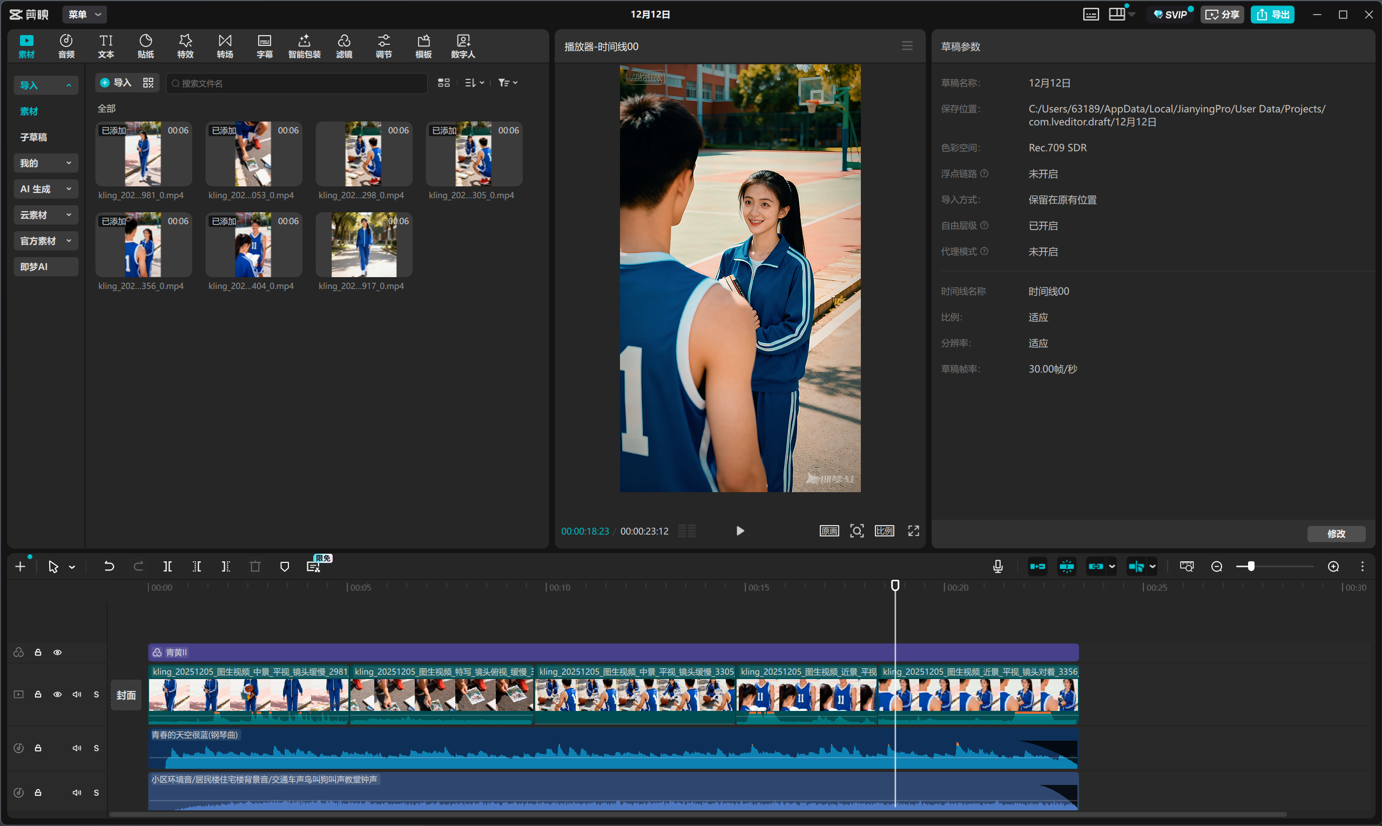The height and width of the screenshot is (826, 1382).
Task: Click the 导出 export button
Action: 1272,15
